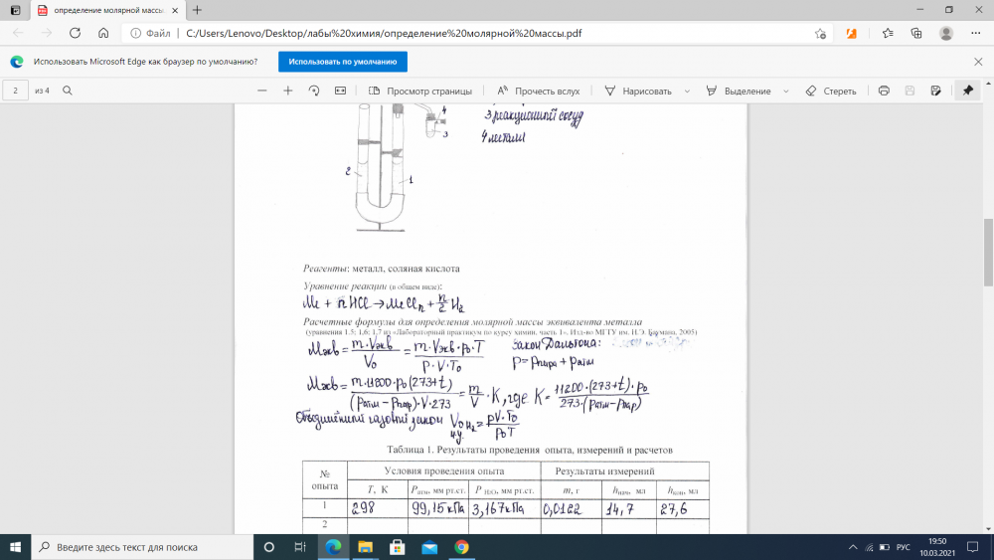Open Cortana circle icon on taskbar
The image size is (994, 560).
(268, 547)
